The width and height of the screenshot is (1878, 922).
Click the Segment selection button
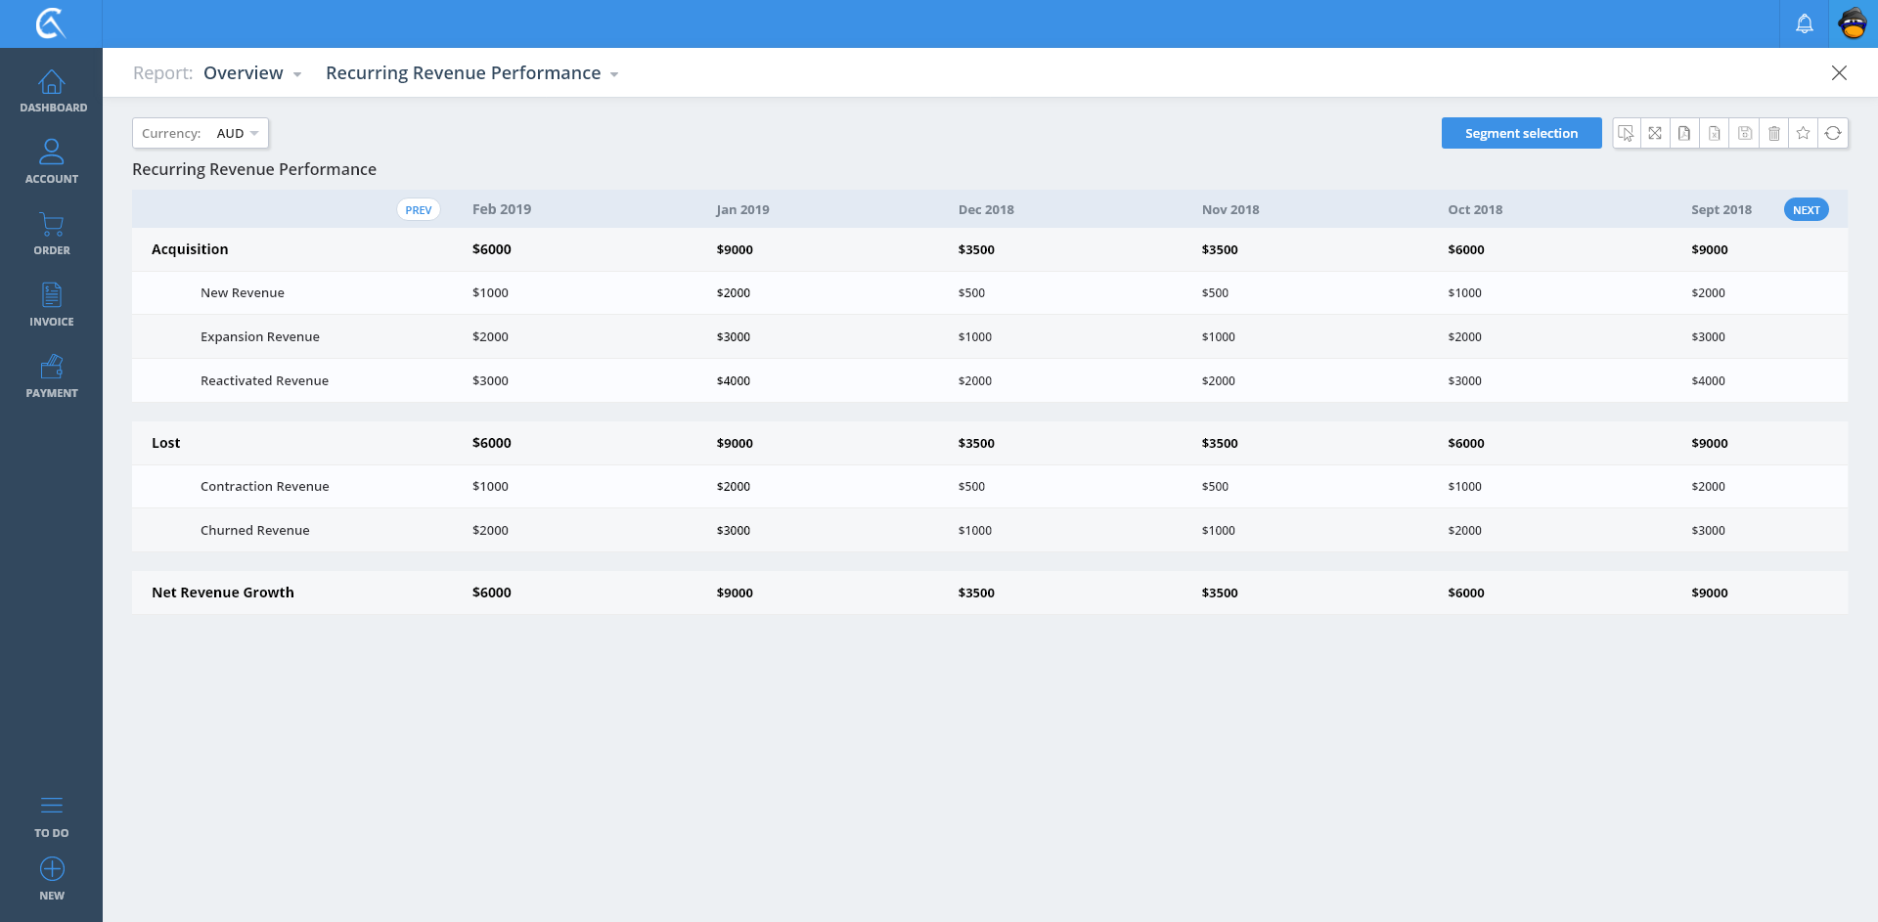1521,133
